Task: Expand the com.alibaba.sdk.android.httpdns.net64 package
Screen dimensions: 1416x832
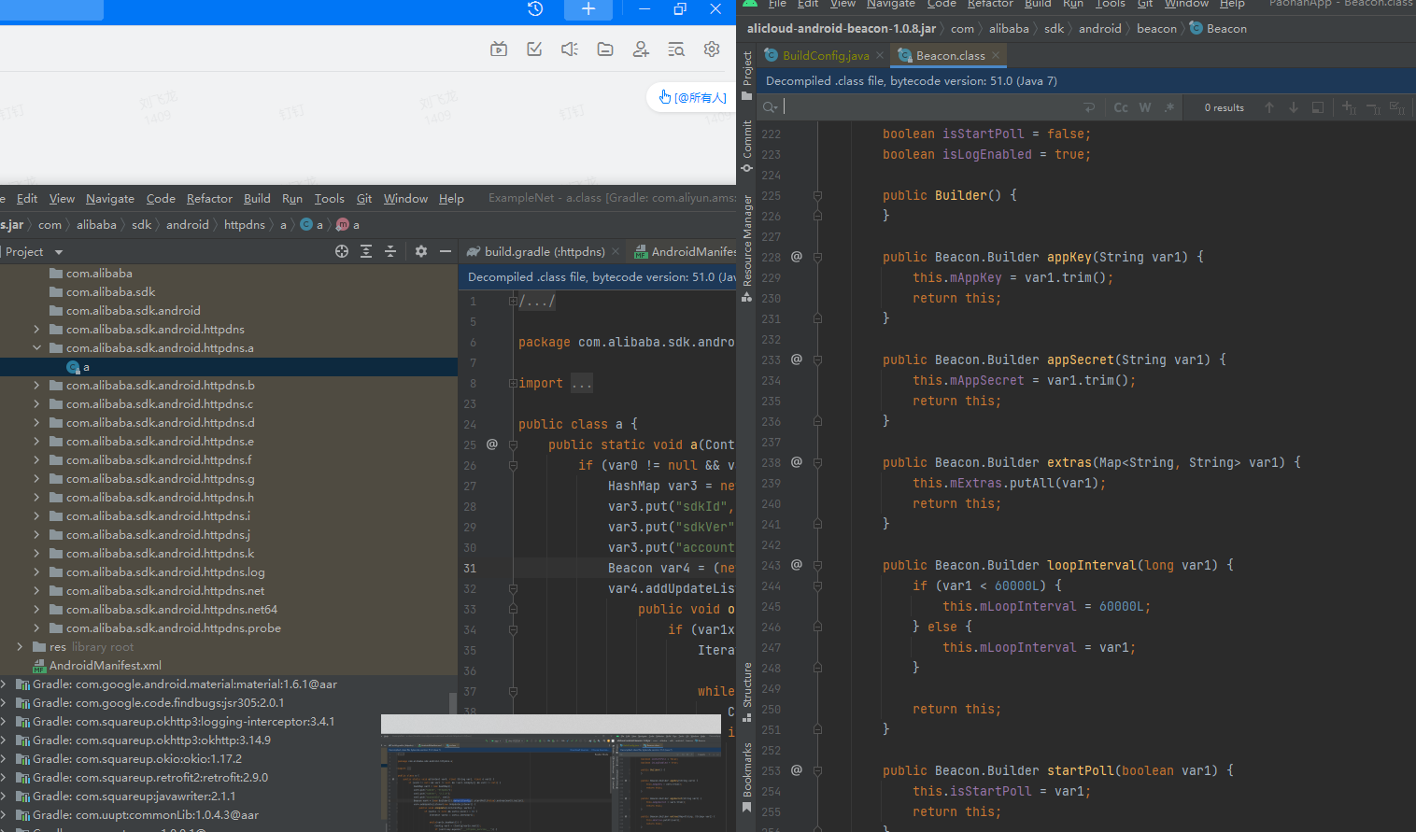Action: tap(36, 609)
